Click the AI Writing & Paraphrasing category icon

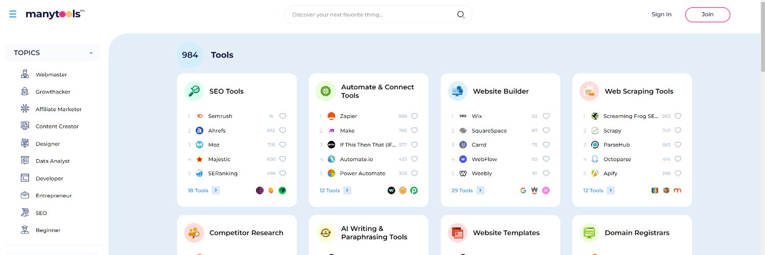[325, 233]
